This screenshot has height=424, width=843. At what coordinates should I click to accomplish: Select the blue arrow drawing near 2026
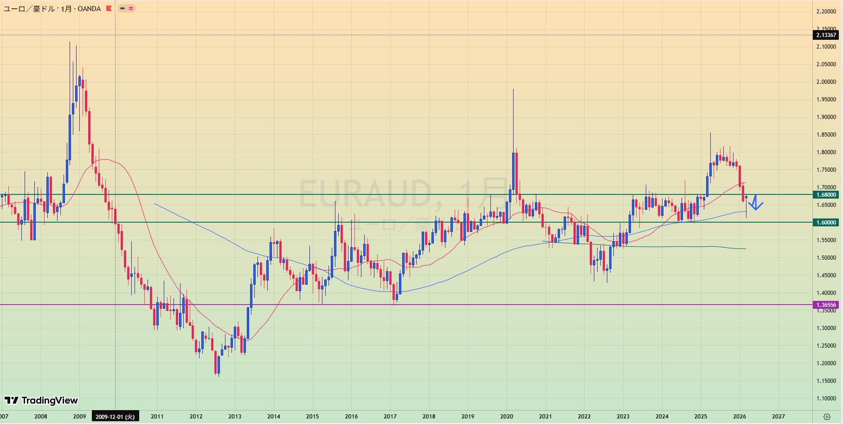756,203
